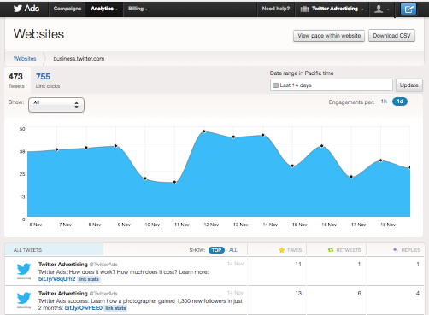Click the 9 Nov data point on chart

[x=115, y=146]
